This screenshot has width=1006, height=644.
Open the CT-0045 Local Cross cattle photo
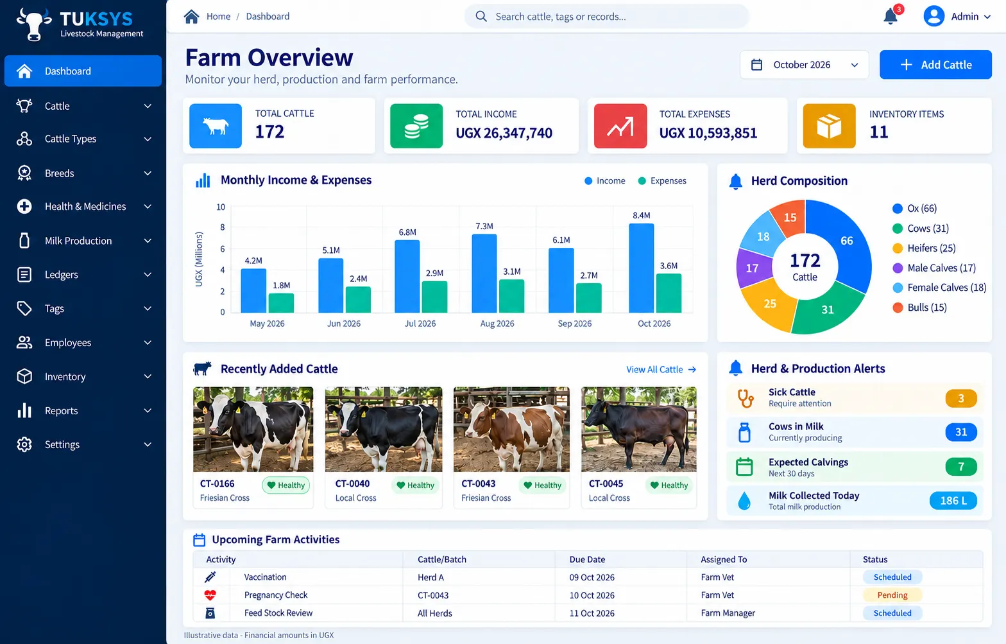638,429
